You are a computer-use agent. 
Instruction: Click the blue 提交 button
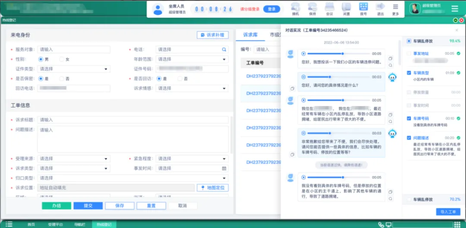coord(88,206)
